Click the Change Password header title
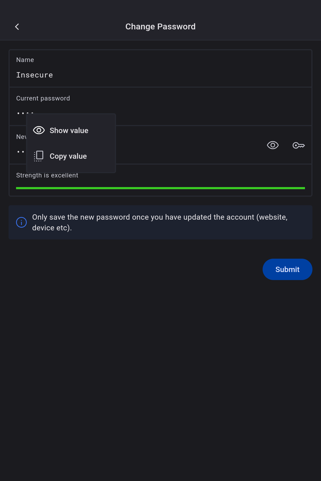This screenshot has width=321, height=481. coord(160,27)
